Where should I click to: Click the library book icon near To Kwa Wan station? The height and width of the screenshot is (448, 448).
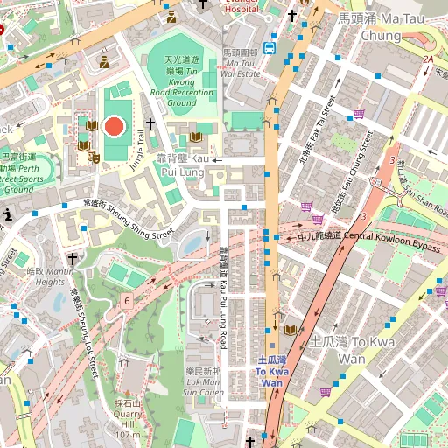(290, 331)
